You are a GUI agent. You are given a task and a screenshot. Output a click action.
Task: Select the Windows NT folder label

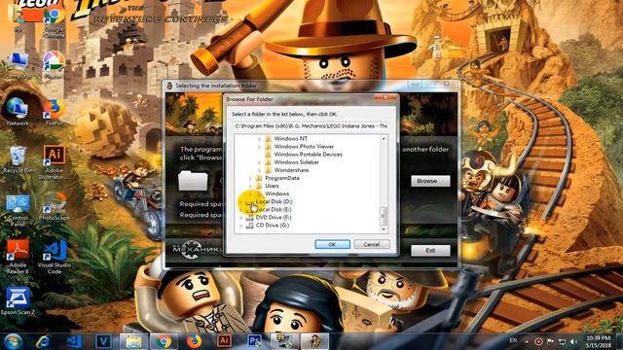click(290, 138)
